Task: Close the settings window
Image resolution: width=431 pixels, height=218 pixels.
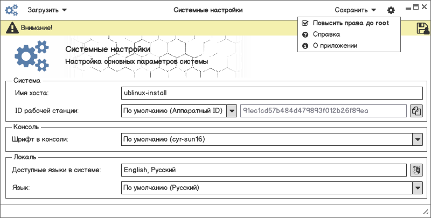Action: [424, 8]
